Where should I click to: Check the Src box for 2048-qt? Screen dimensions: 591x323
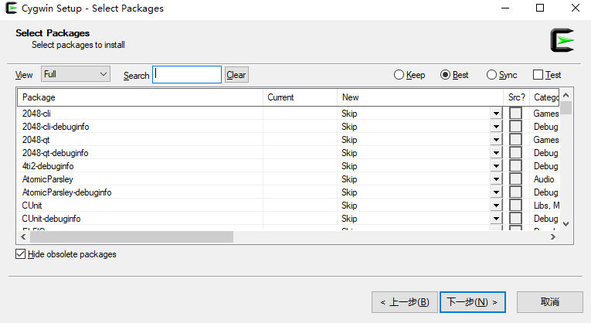coord(515,139)
